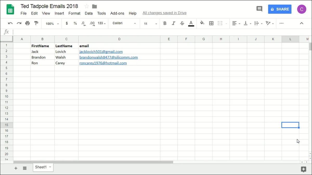Star the document with star icon
This screenshot has width=312, height=175.
click(87, 6)
